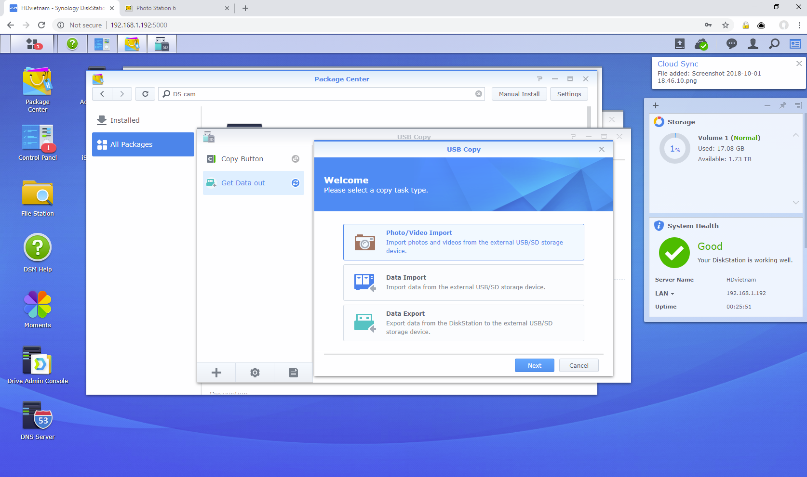
Task: Select the Get Data out task
Action: (254, 183)
